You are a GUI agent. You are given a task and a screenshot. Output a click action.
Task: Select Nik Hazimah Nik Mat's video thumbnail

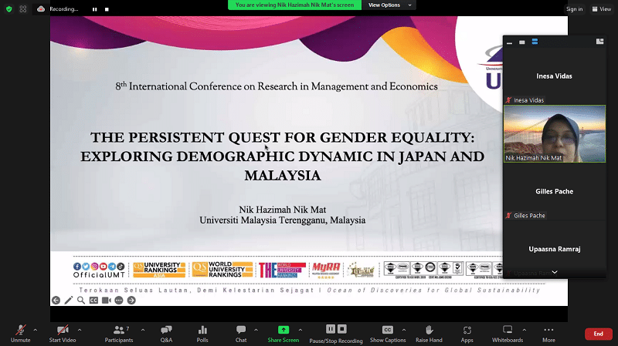tap(554, 133)
